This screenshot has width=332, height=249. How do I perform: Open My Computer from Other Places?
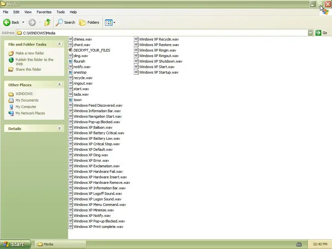[x=26, y=107]
